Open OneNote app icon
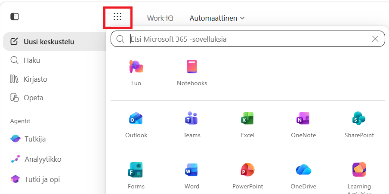389x194 pixels. click(x=303, y=118)
